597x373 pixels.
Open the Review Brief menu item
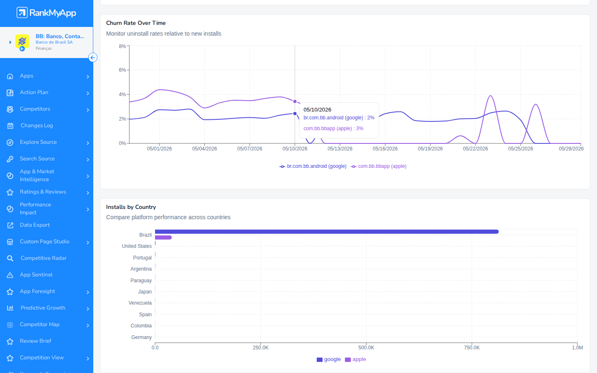pos(46,341)
